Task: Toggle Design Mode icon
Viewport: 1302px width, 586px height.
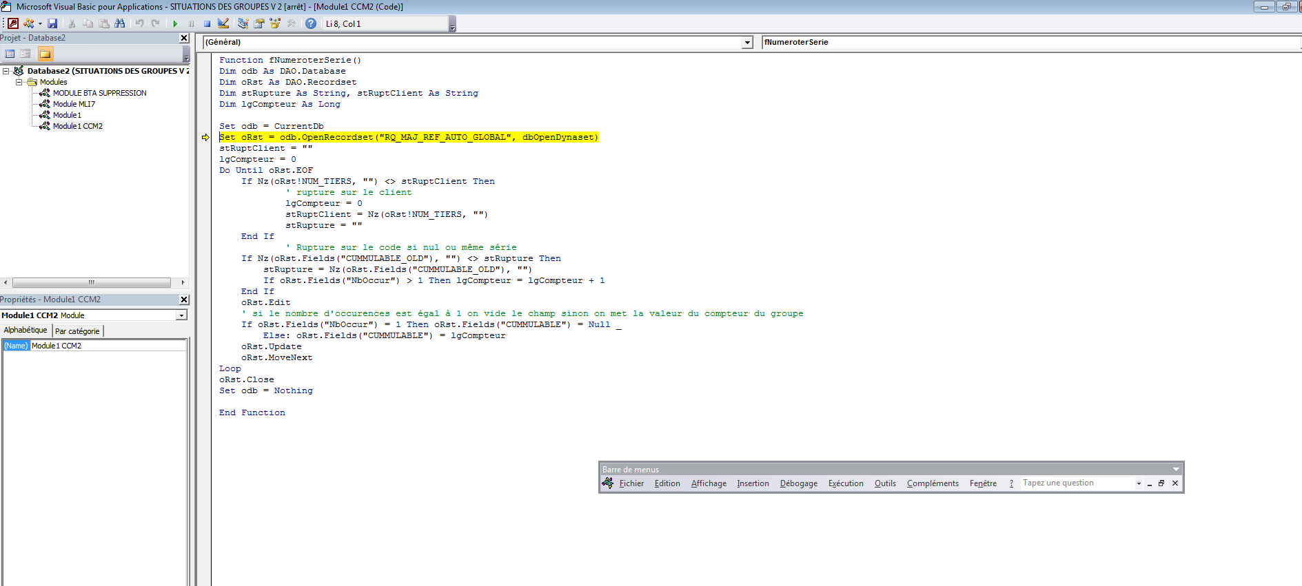Action: coord(223,23)
